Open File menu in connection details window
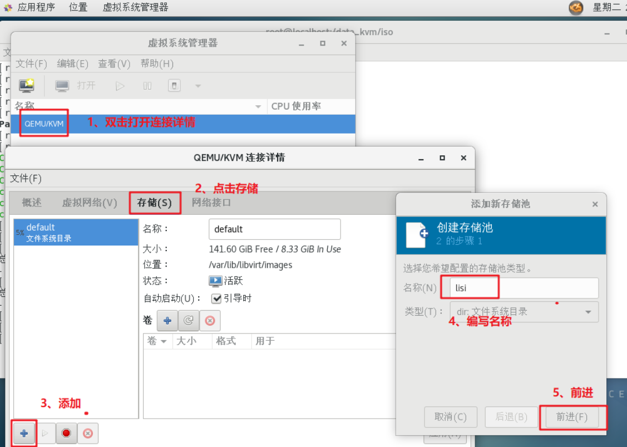Screen dimensions: 627x447 26,178
